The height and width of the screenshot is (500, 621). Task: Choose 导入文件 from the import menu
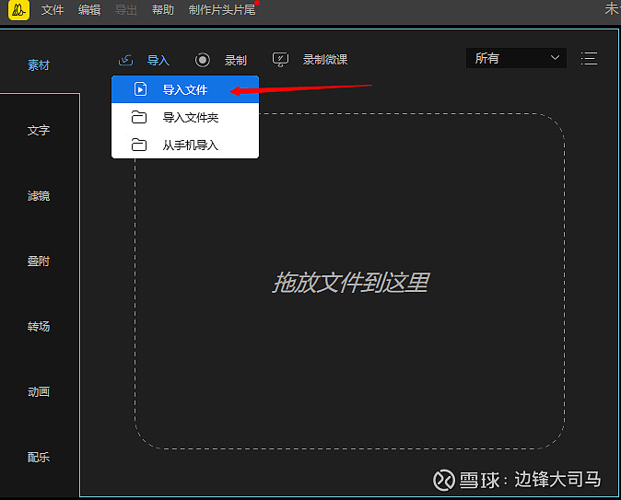click(185, 89)
